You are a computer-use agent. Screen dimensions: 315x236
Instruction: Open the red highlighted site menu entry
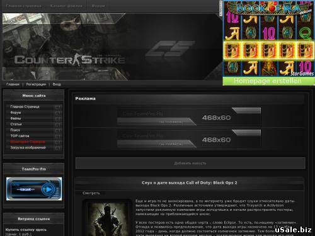(28, 142)
